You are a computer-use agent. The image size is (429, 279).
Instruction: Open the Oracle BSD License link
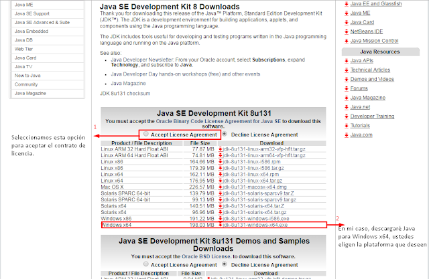(206, 257)
